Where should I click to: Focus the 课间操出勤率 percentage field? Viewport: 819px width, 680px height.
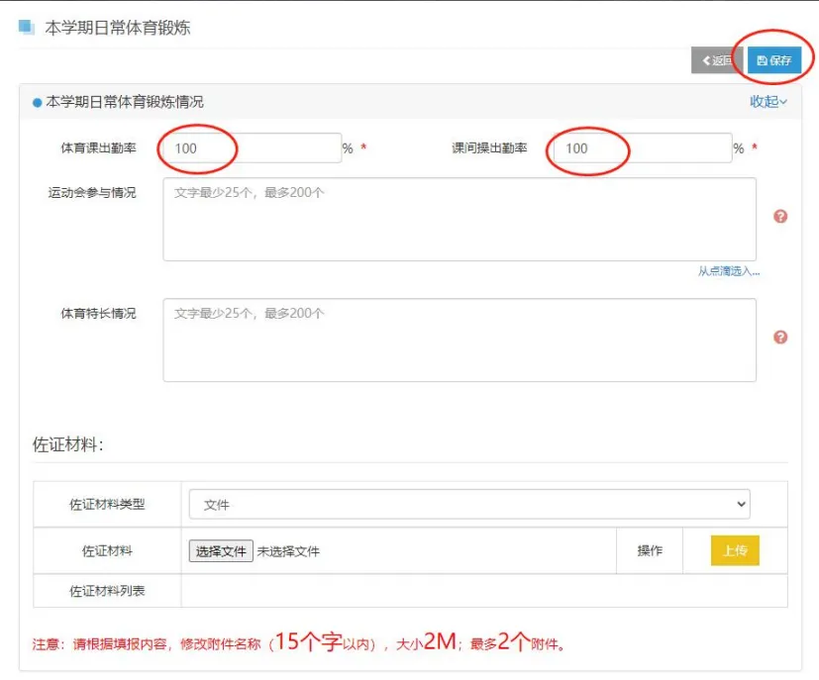point(642,148)
